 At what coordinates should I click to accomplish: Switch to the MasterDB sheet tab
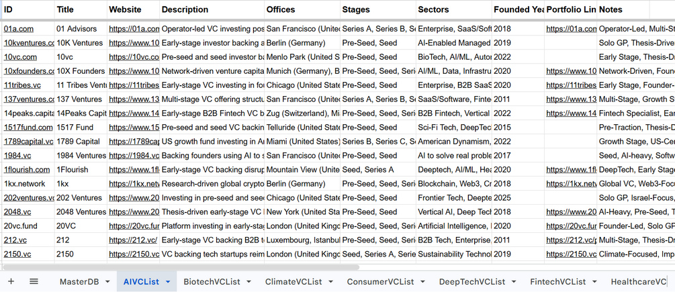point(79,282)
